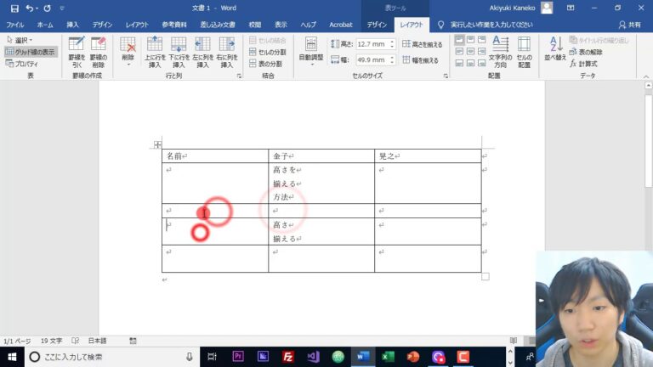Viewport: 653px width, 367px height.
Task: Align cell text bottom left
Action: click(x=459, y=63)
